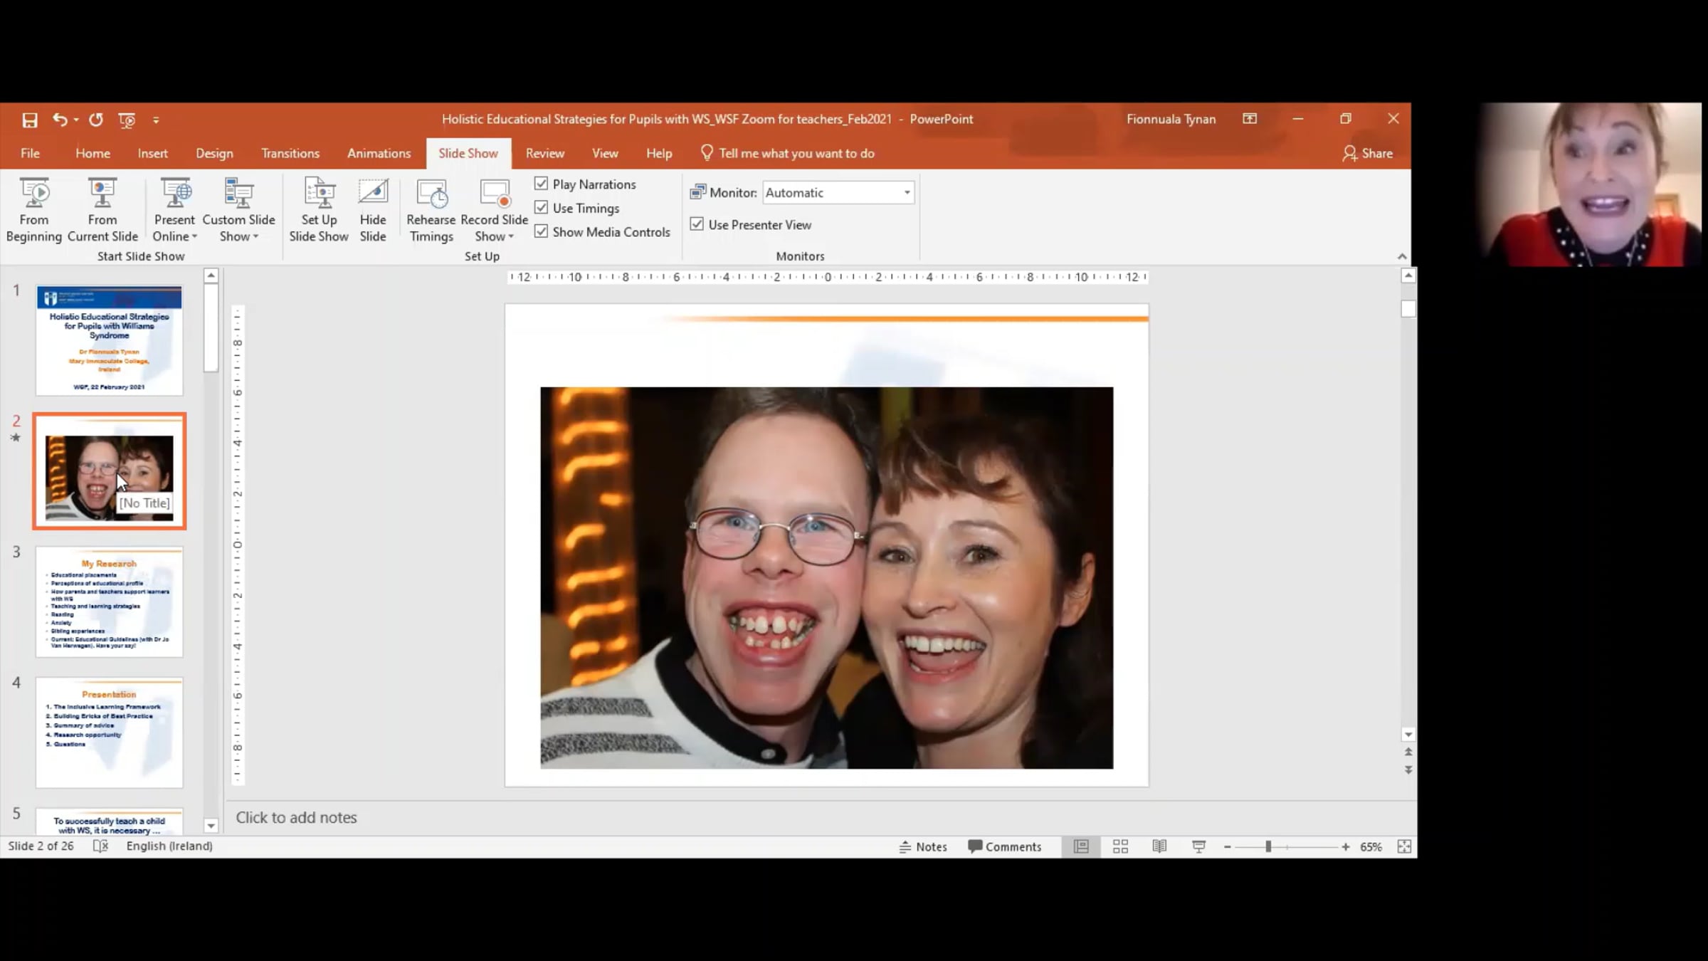The width and height of the screenshot is (1708, 961).
Task: Switch to the Home tab
Action: click(93, 153)
